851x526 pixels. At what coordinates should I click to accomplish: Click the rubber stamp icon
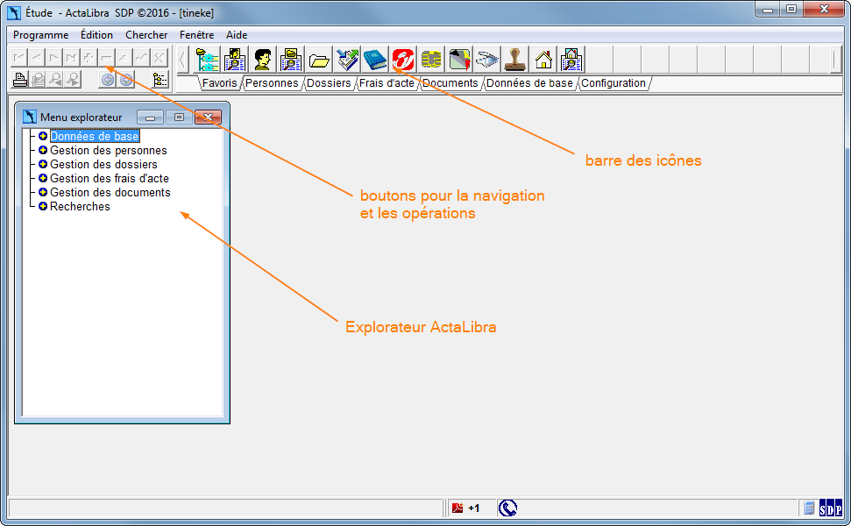[515, 60]
